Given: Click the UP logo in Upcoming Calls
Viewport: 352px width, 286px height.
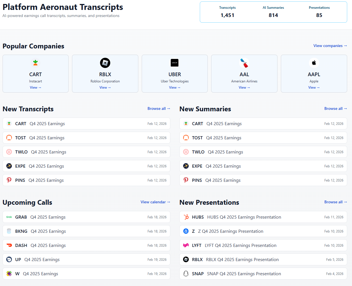Looking at the screenshot, I should click(9, 259).
